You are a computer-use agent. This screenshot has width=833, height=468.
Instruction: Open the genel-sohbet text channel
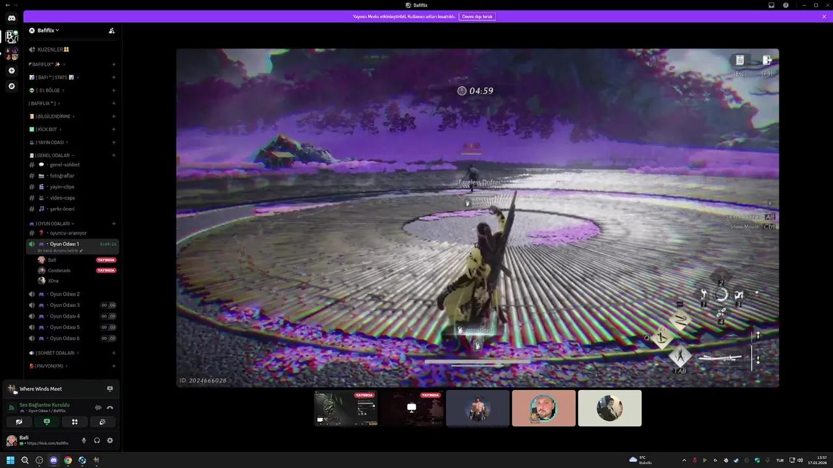point(64,164)
